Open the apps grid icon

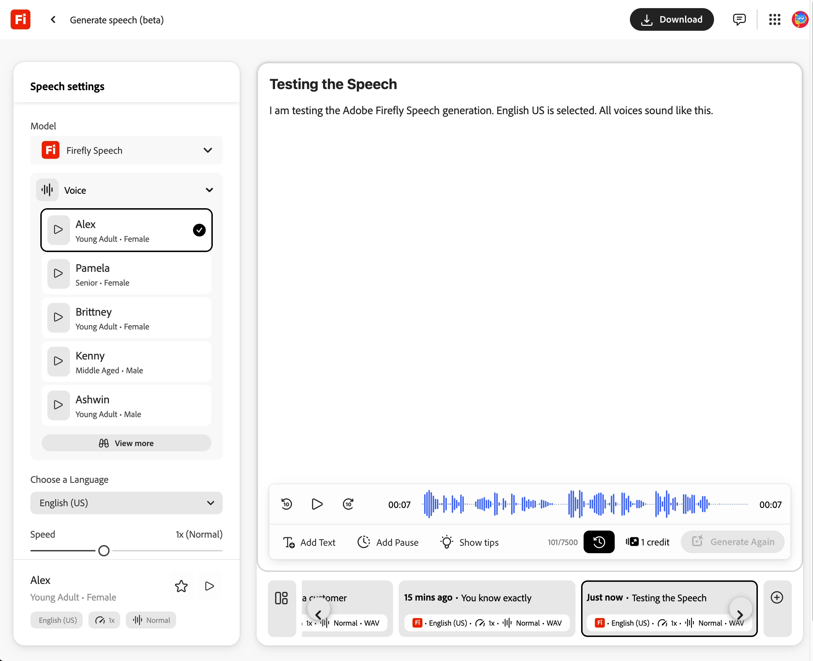[x=774, y=19]
